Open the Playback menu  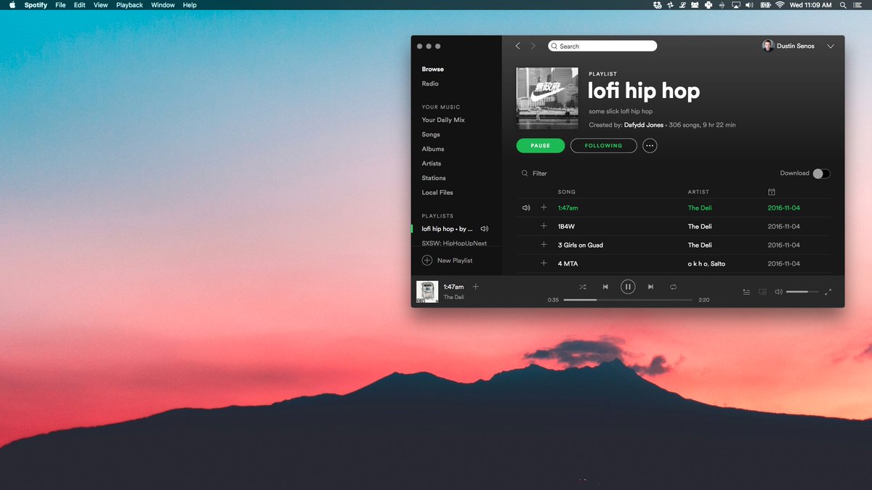[129, 5]
